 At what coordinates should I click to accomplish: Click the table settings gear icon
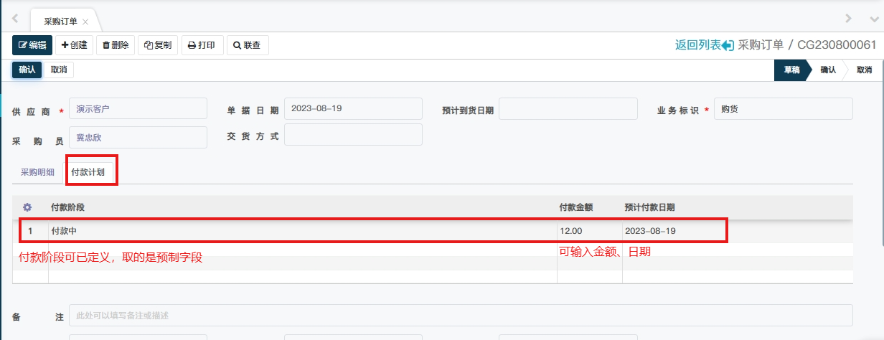coord(28,207)
